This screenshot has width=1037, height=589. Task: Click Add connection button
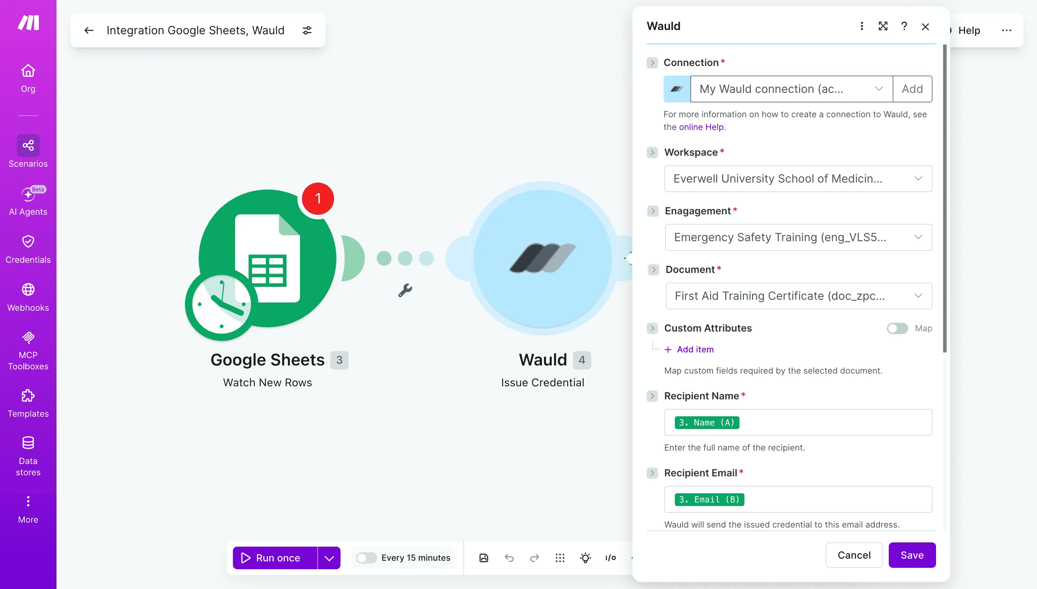pos(912,89)
